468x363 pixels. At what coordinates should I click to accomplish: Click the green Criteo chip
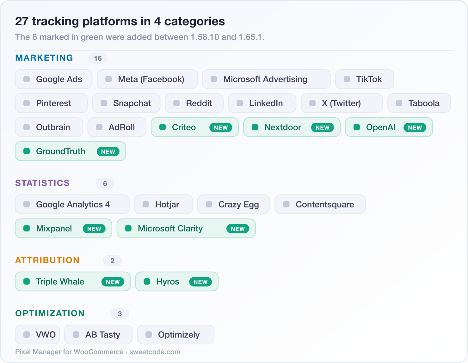195,127
